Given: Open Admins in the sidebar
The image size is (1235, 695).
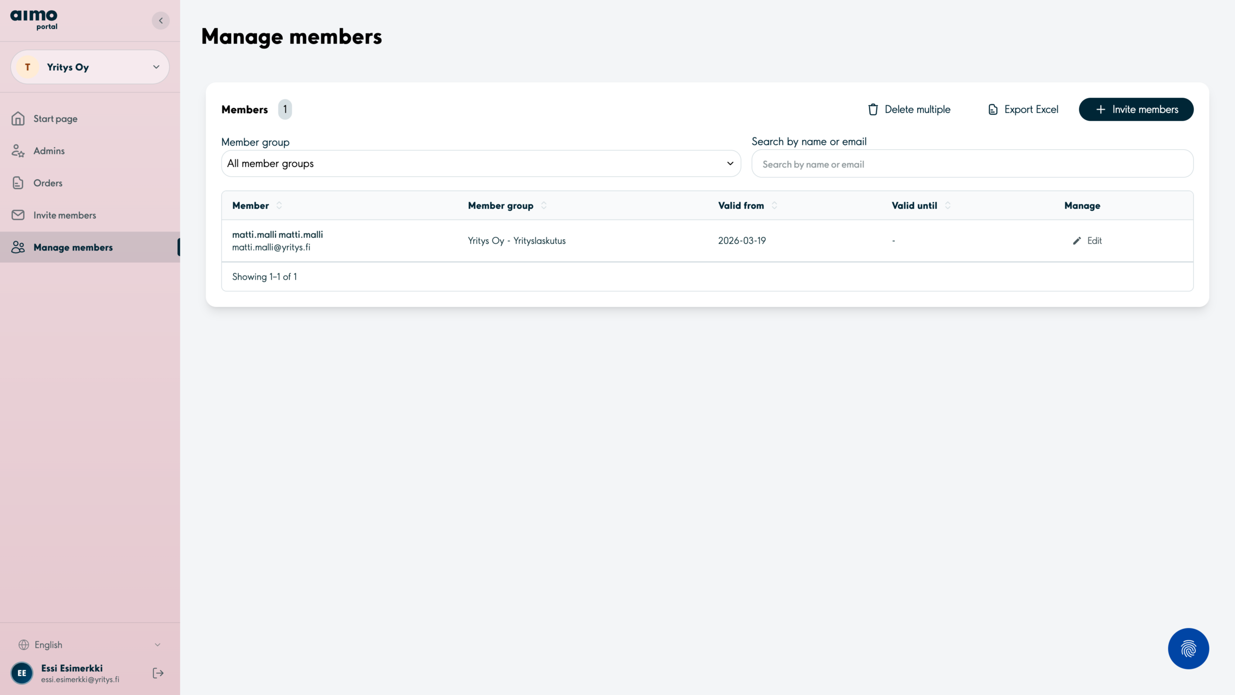Looking at the screenshot, I should click(49, 151).
